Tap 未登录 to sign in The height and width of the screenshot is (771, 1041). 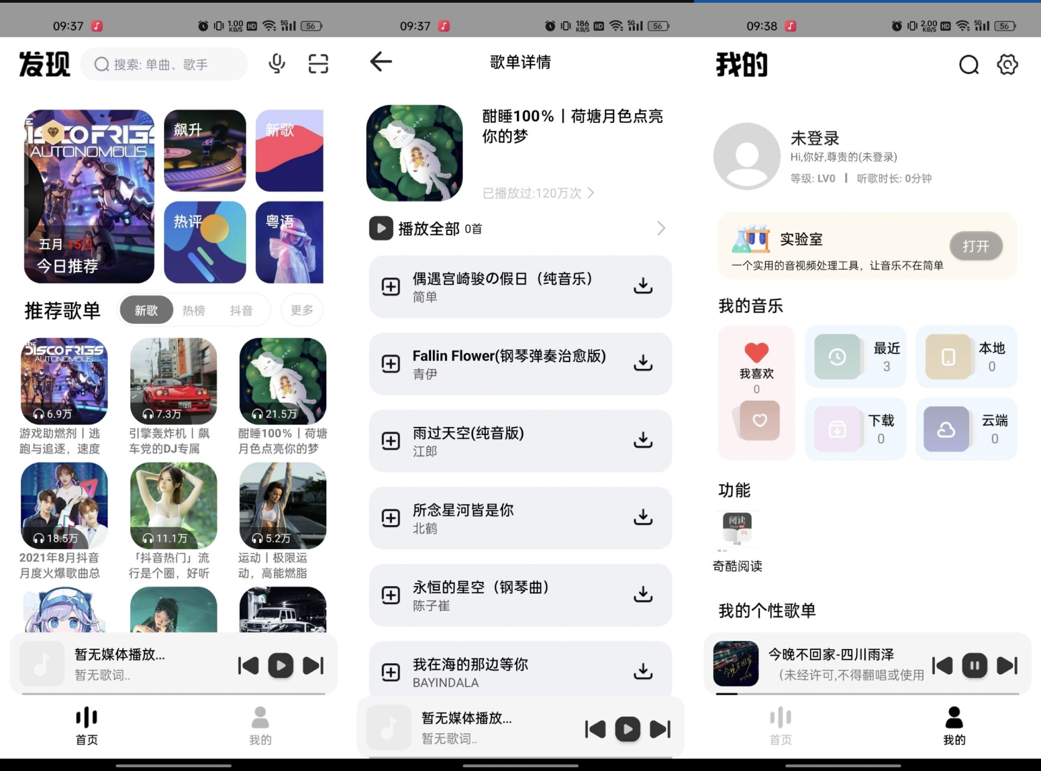coord(815,138)
